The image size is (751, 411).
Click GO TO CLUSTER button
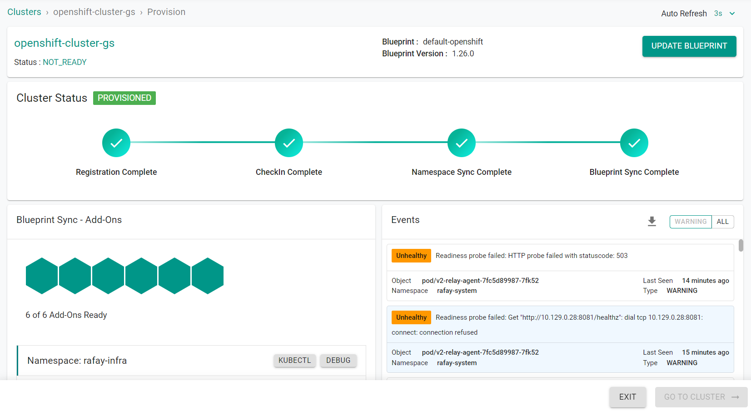[x=701, y=397]
